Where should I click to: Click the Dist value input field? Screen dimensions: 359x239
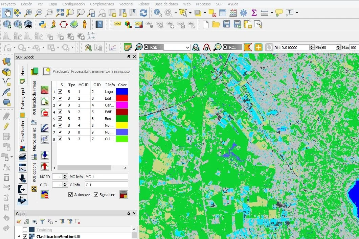tap(295, 47)
